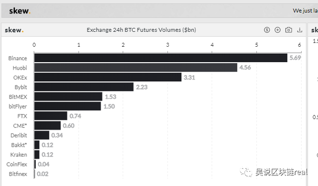Image resolution: width=318 pixels, height=186 pixels.
Task: Click the highlighted Huobi bar
Action: [136, 68]
